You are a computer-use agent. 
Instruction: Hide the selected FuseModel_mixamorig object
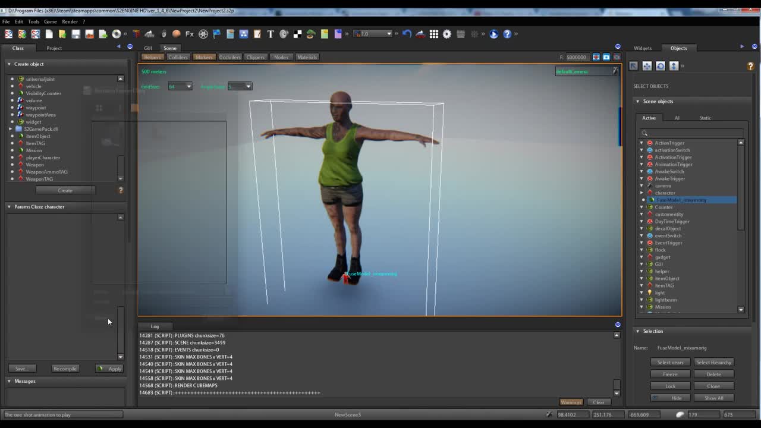(x=670, y=398)
